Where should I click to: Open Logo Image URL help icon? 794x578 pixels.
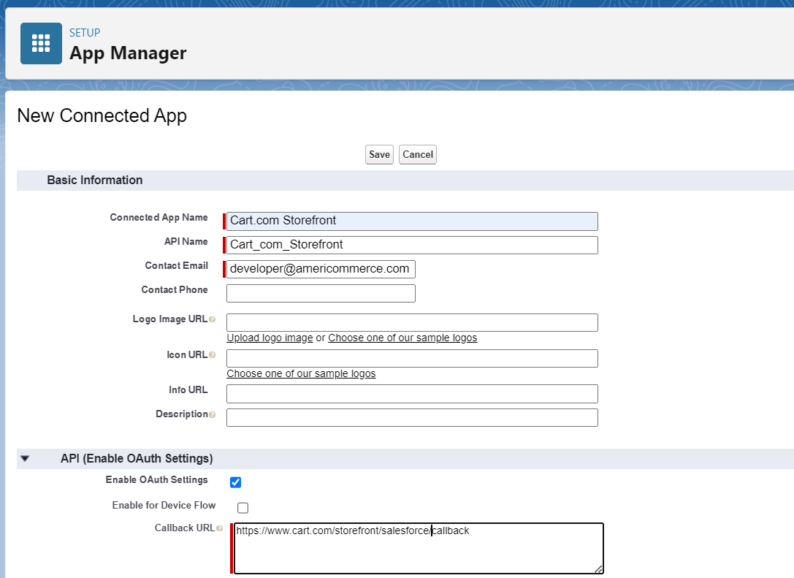[212, 319]
